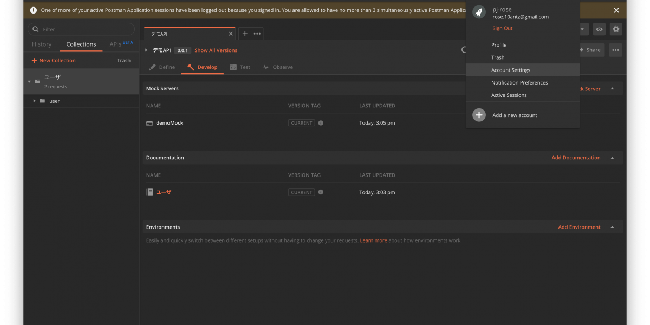
Task: Click the plus icon to open new tab
Action: (x=245, y=34)
